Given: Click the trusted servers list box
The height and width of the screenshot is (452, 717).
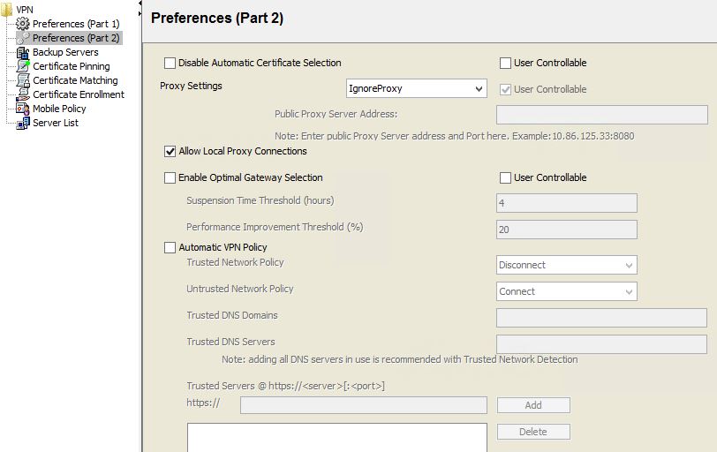Looking at the screenshot, I should pos(337,438).
